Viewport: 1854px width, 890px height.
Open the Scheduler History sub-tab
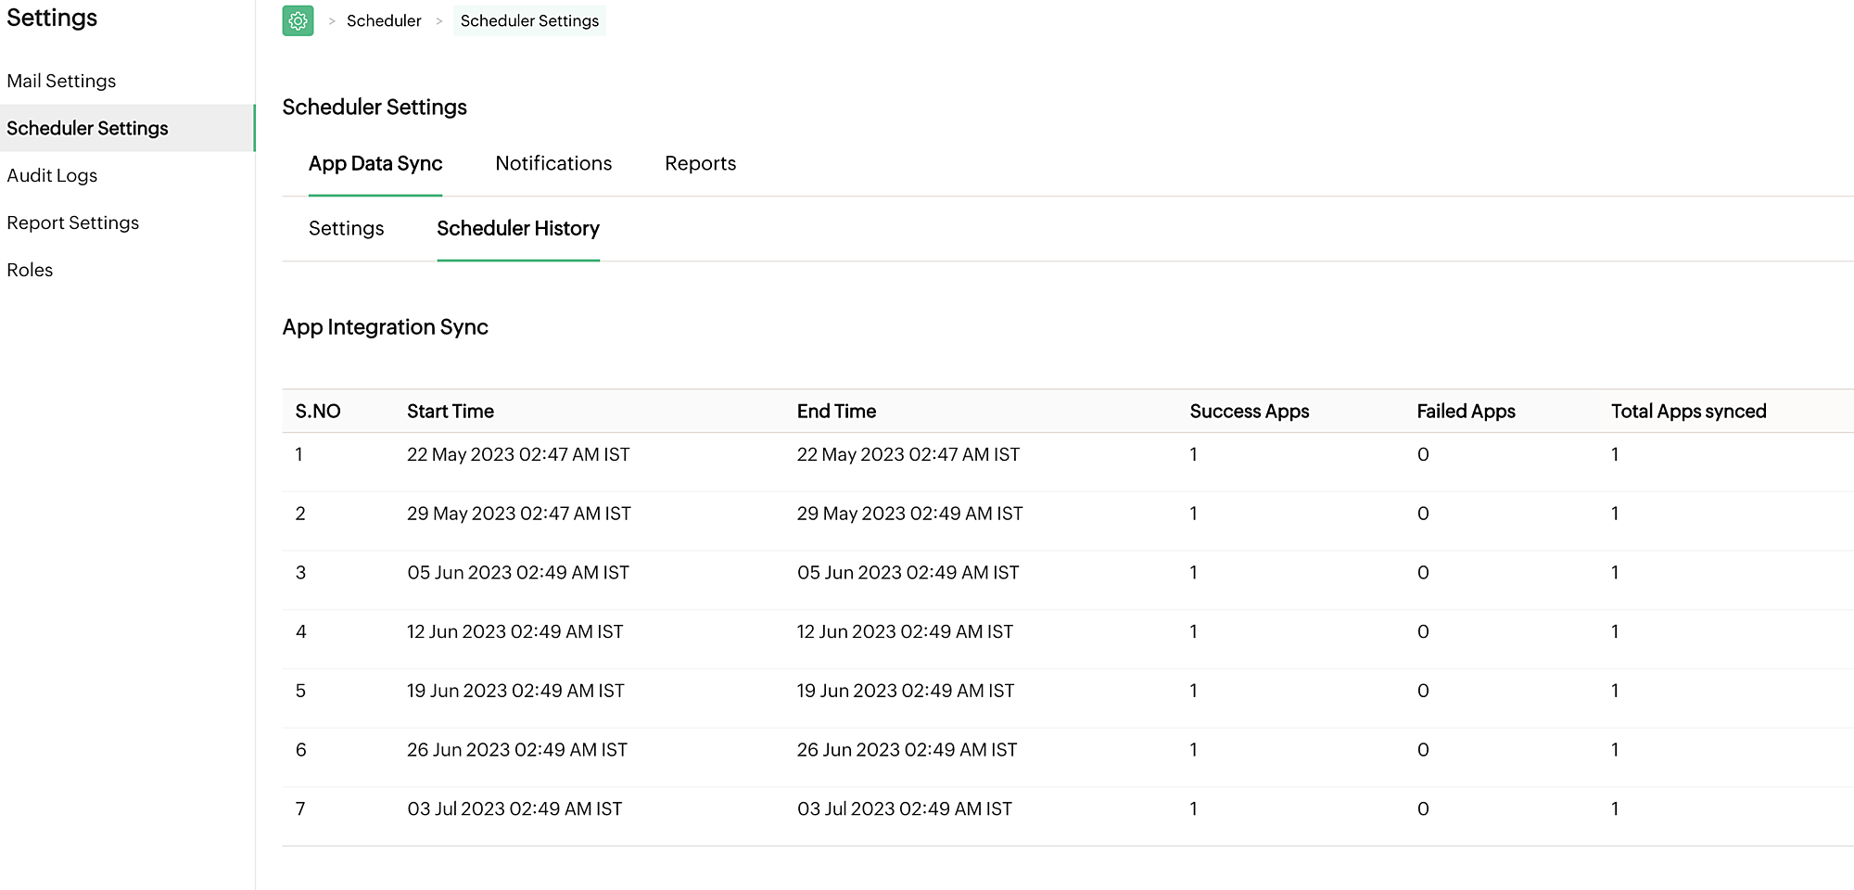point(518,228)
